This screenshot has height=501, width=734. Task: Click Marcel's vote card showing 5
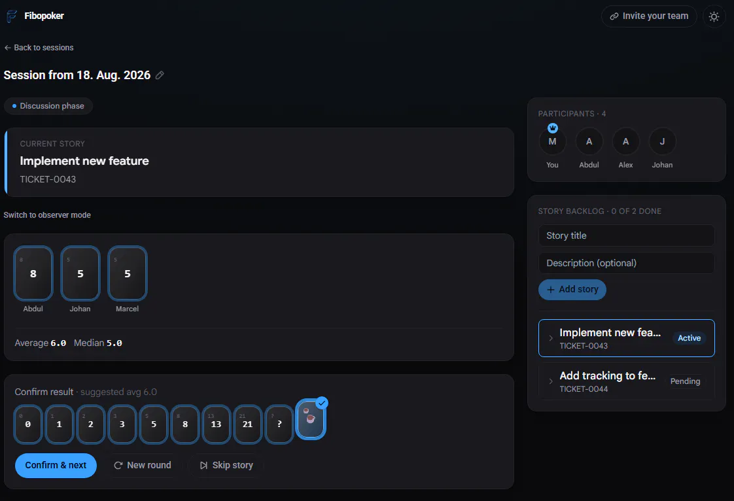pyautogui.click(x=128, y=273)
